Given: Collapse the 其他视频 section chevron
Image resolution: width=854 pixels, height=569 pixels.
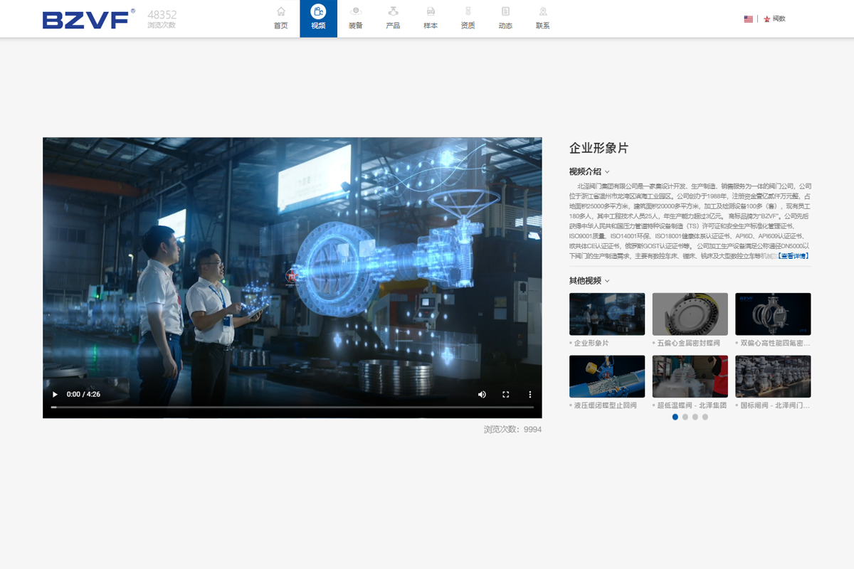Looking at the screenshot, I should tap(607, 281).
